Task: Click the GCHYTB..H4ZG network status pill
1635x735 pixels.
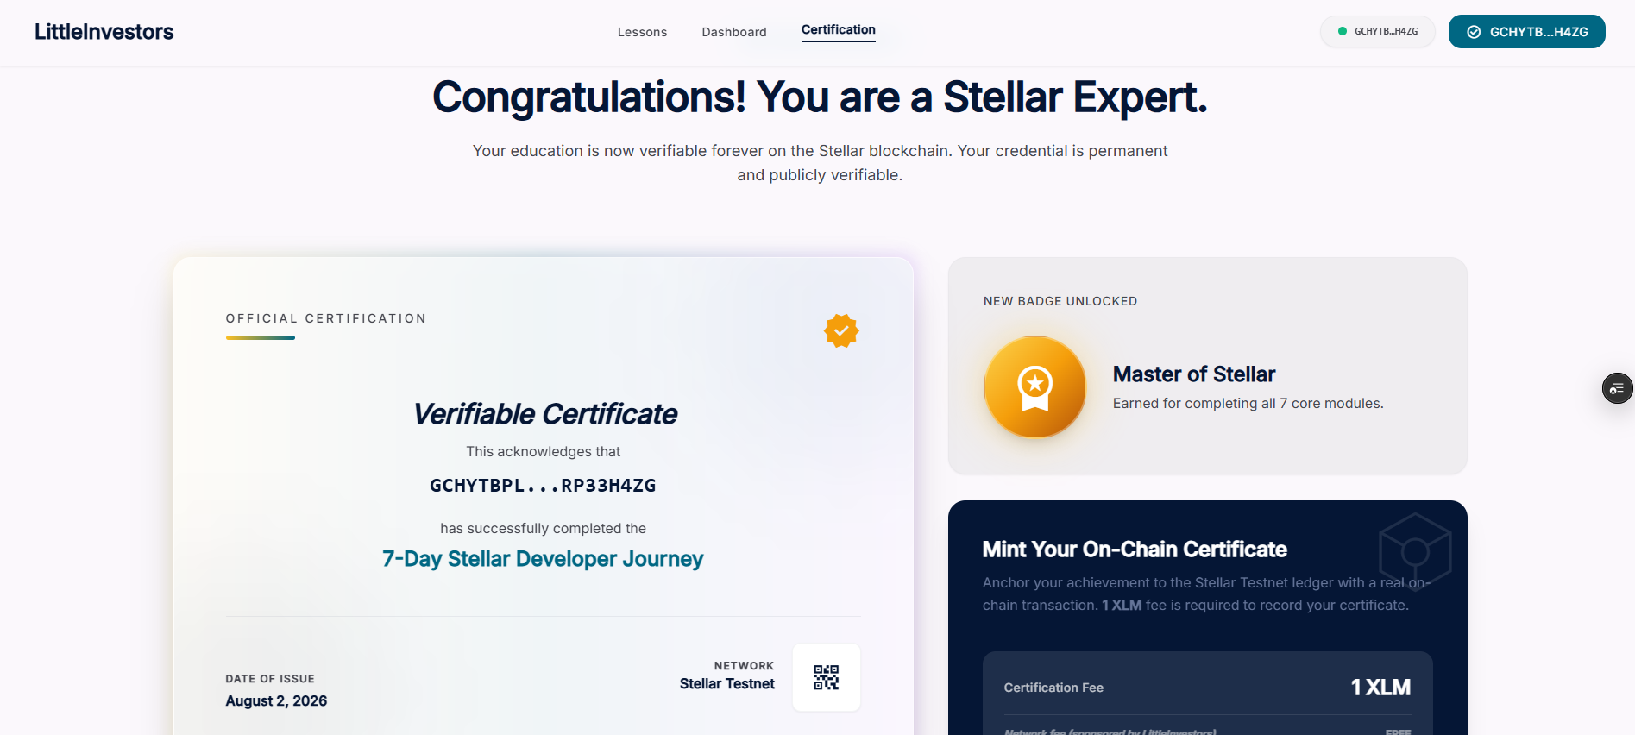Action: point(1378,32)
